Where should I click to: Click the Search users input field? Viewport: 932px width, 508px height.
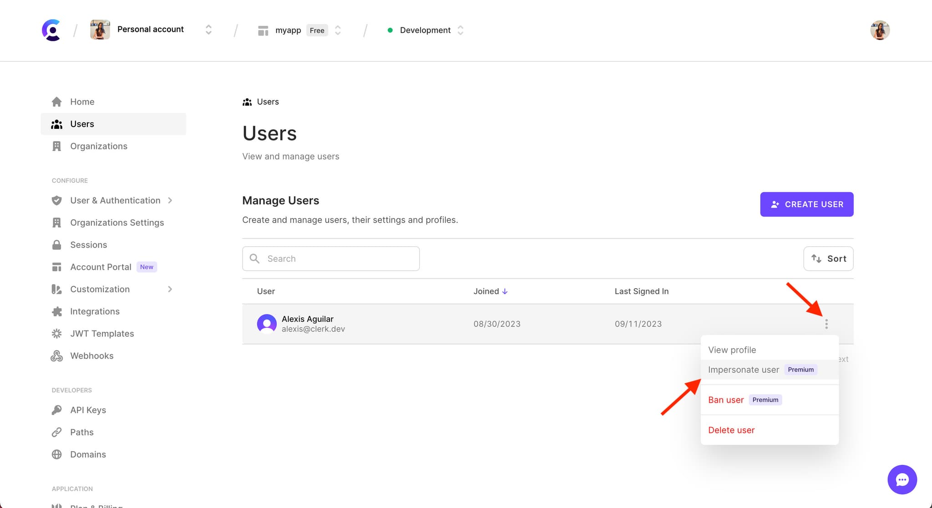[331, 259]
